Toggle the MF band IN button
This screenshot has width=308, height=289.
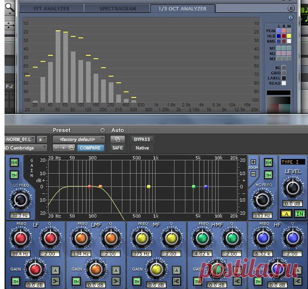click(x=137, y=282)
